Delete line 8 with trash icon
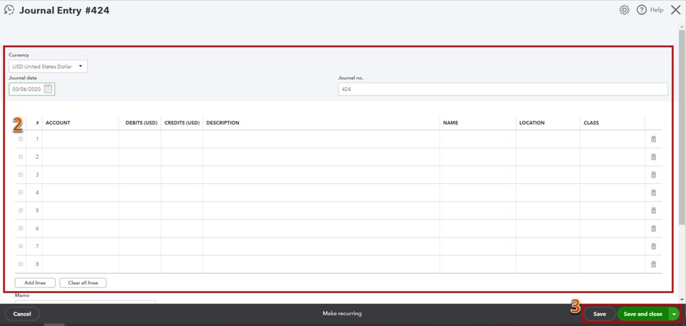The width and height of the screenshot is (686, 326). 654,264
